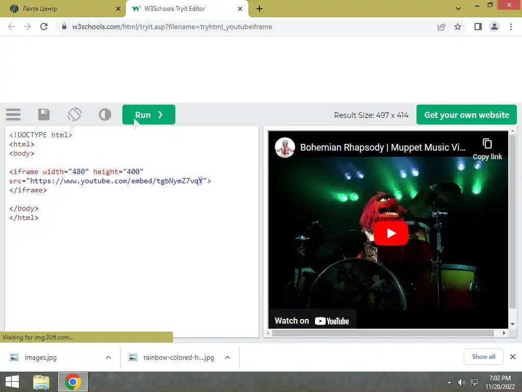Screen dimensions: 522x392
Task: Open the Chrome profile avatar
Action: [494, 27]
